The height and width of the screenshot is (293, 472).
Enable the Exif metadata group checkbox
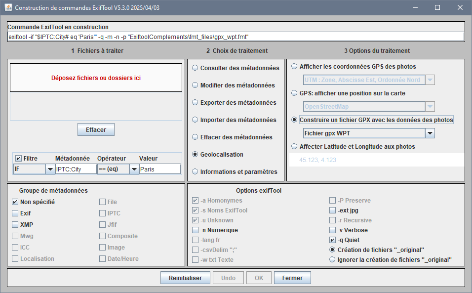(15, 213)
